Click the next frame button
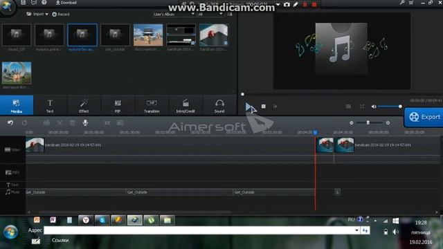443x249 pixels. pyautogui.click(x=275, y=107)
